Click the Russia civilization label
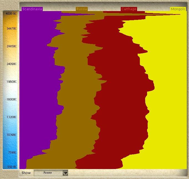 82,9
